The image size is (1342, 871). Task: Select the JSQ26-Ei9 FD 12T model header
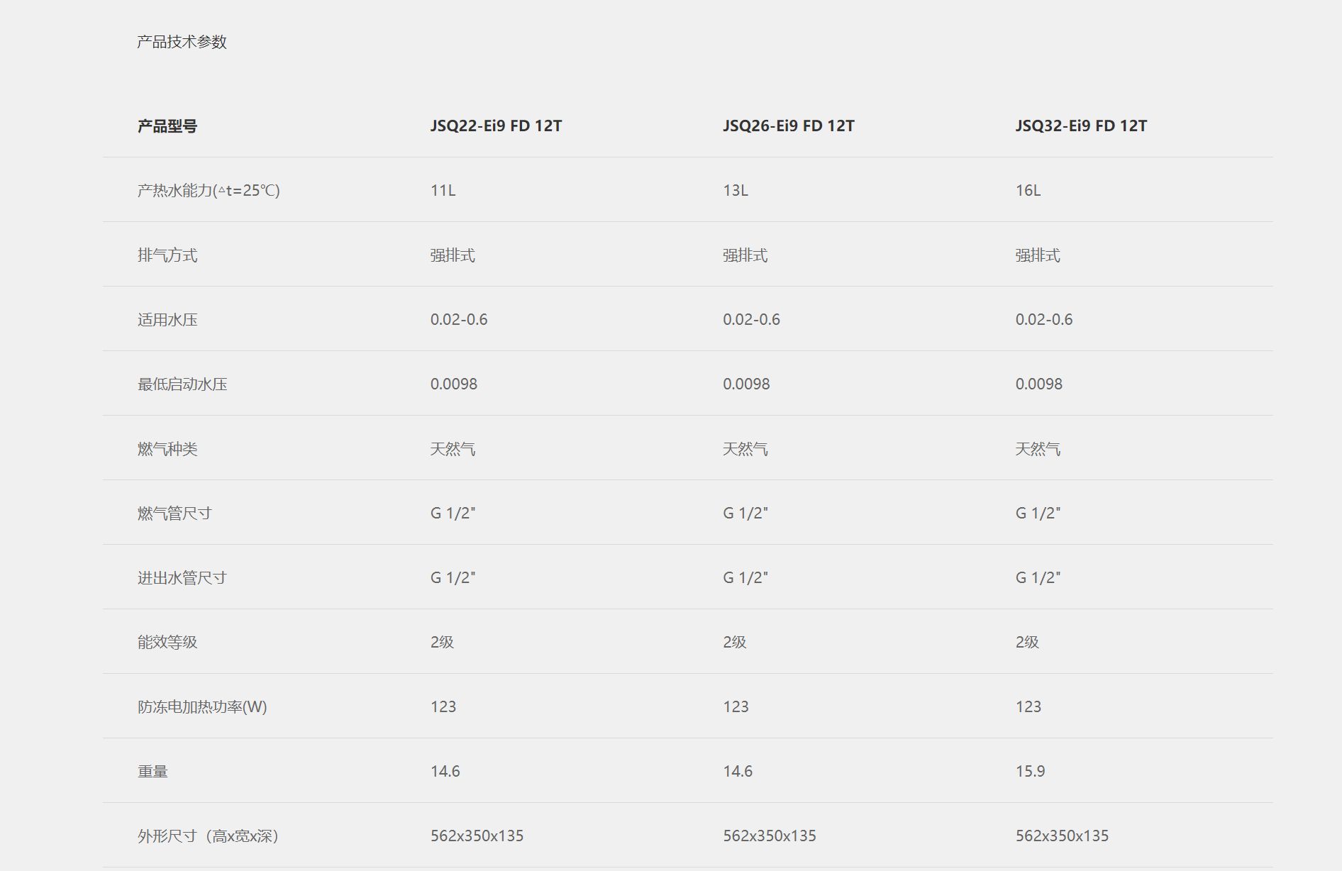point(789,126)
